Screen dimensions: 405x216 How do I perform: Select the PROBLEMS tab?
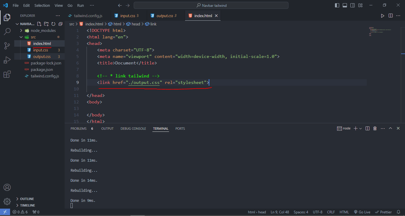[78, 128]
